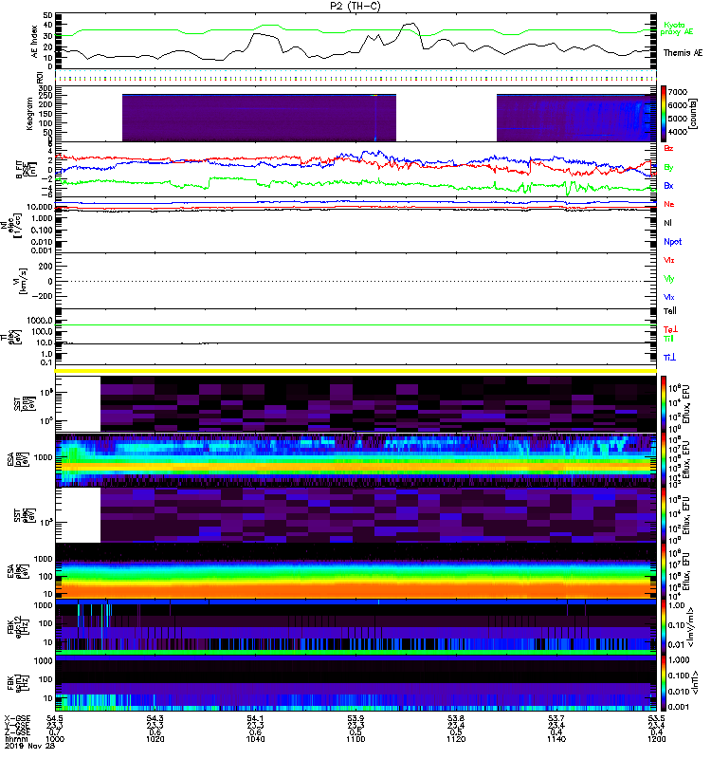This screenshot has height=759, width=711.
Task: Select the Kyoto proxy AE legend label
Action: click(x=677, y=28)
